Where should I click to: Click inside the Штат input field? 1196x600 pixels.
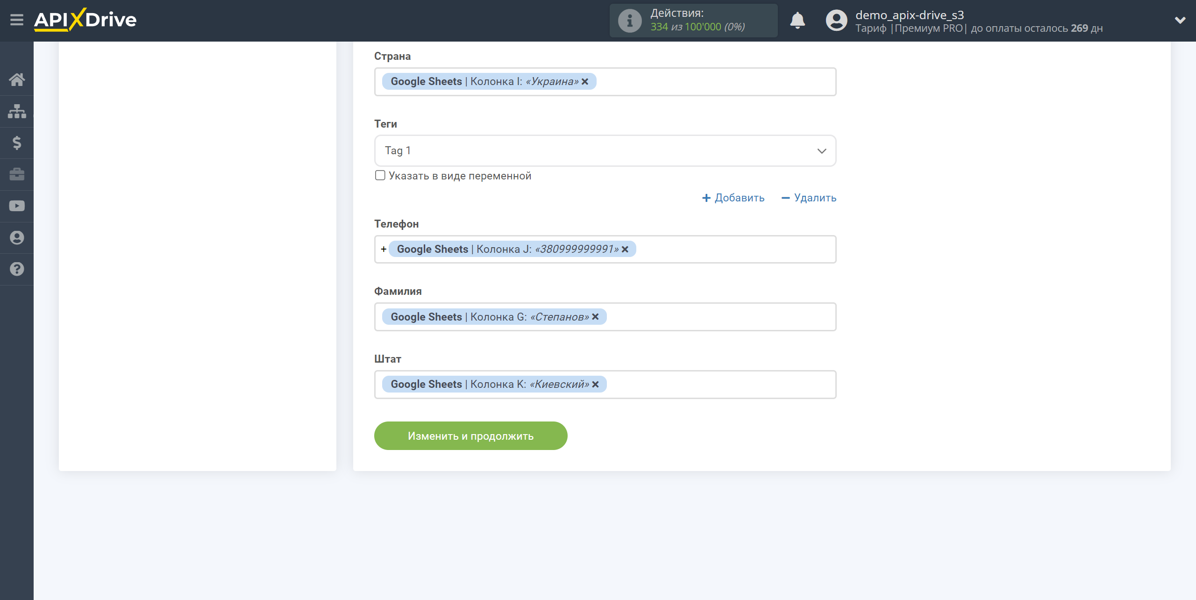point(605,384)
